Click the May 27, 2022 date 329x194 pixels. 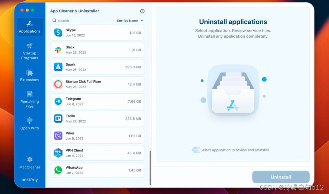click(76, 121)
